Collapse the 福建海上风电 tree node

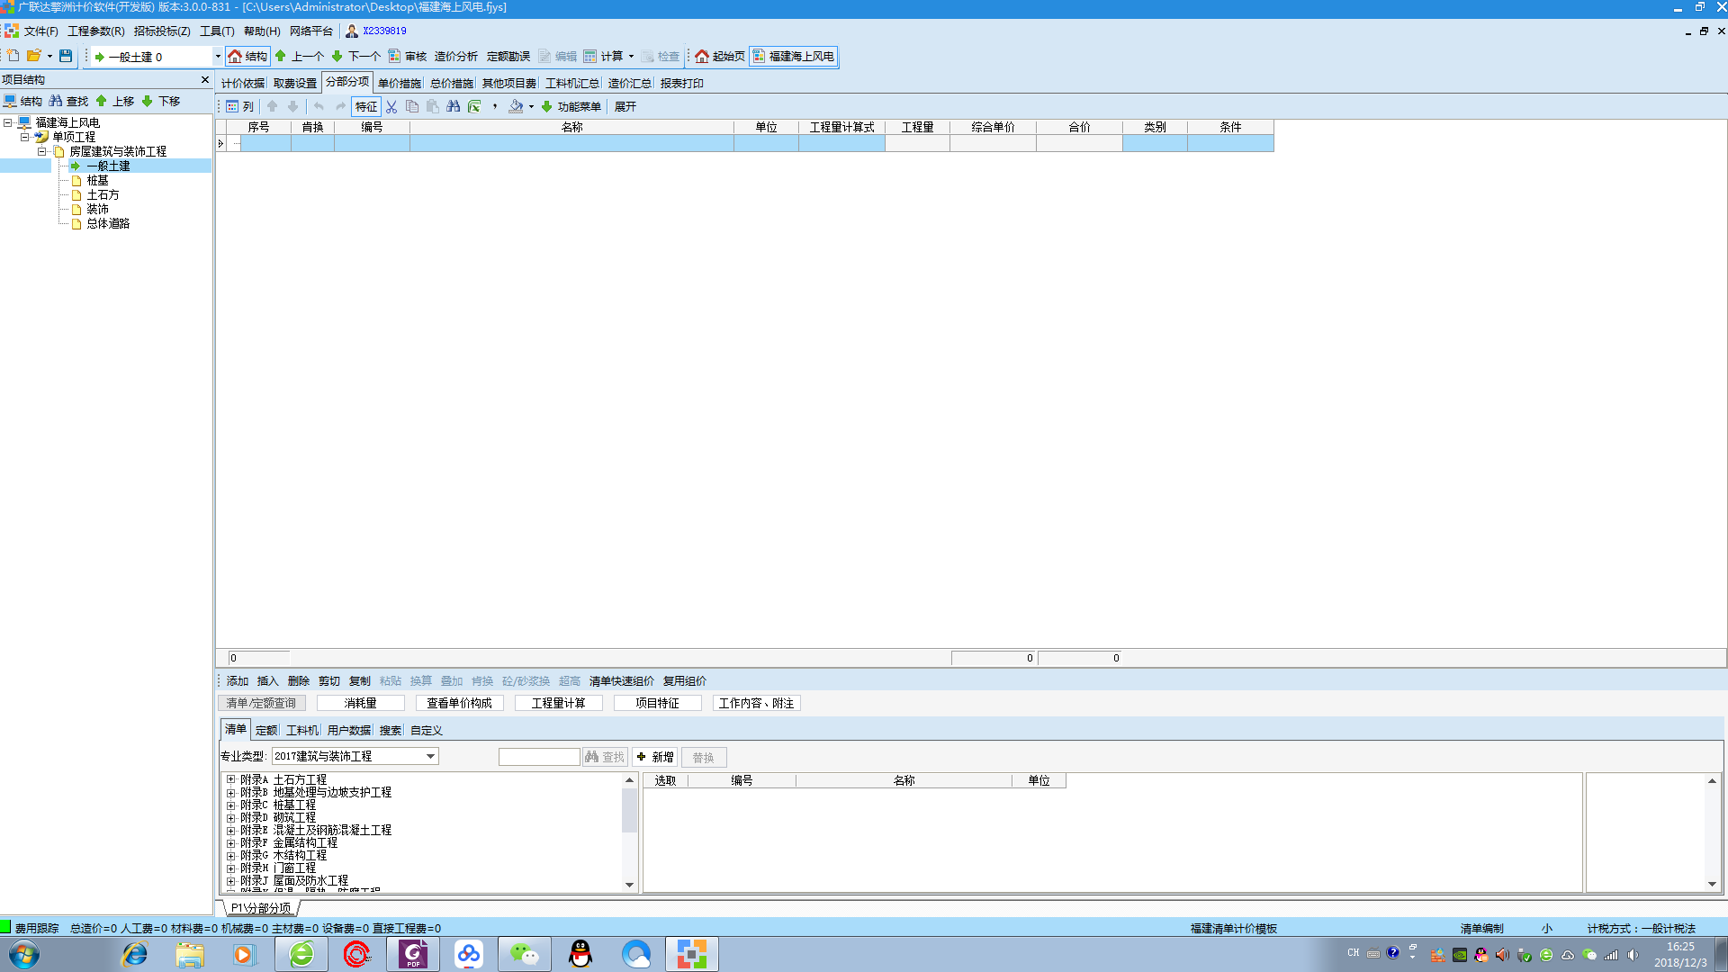[x=8, y=122]
